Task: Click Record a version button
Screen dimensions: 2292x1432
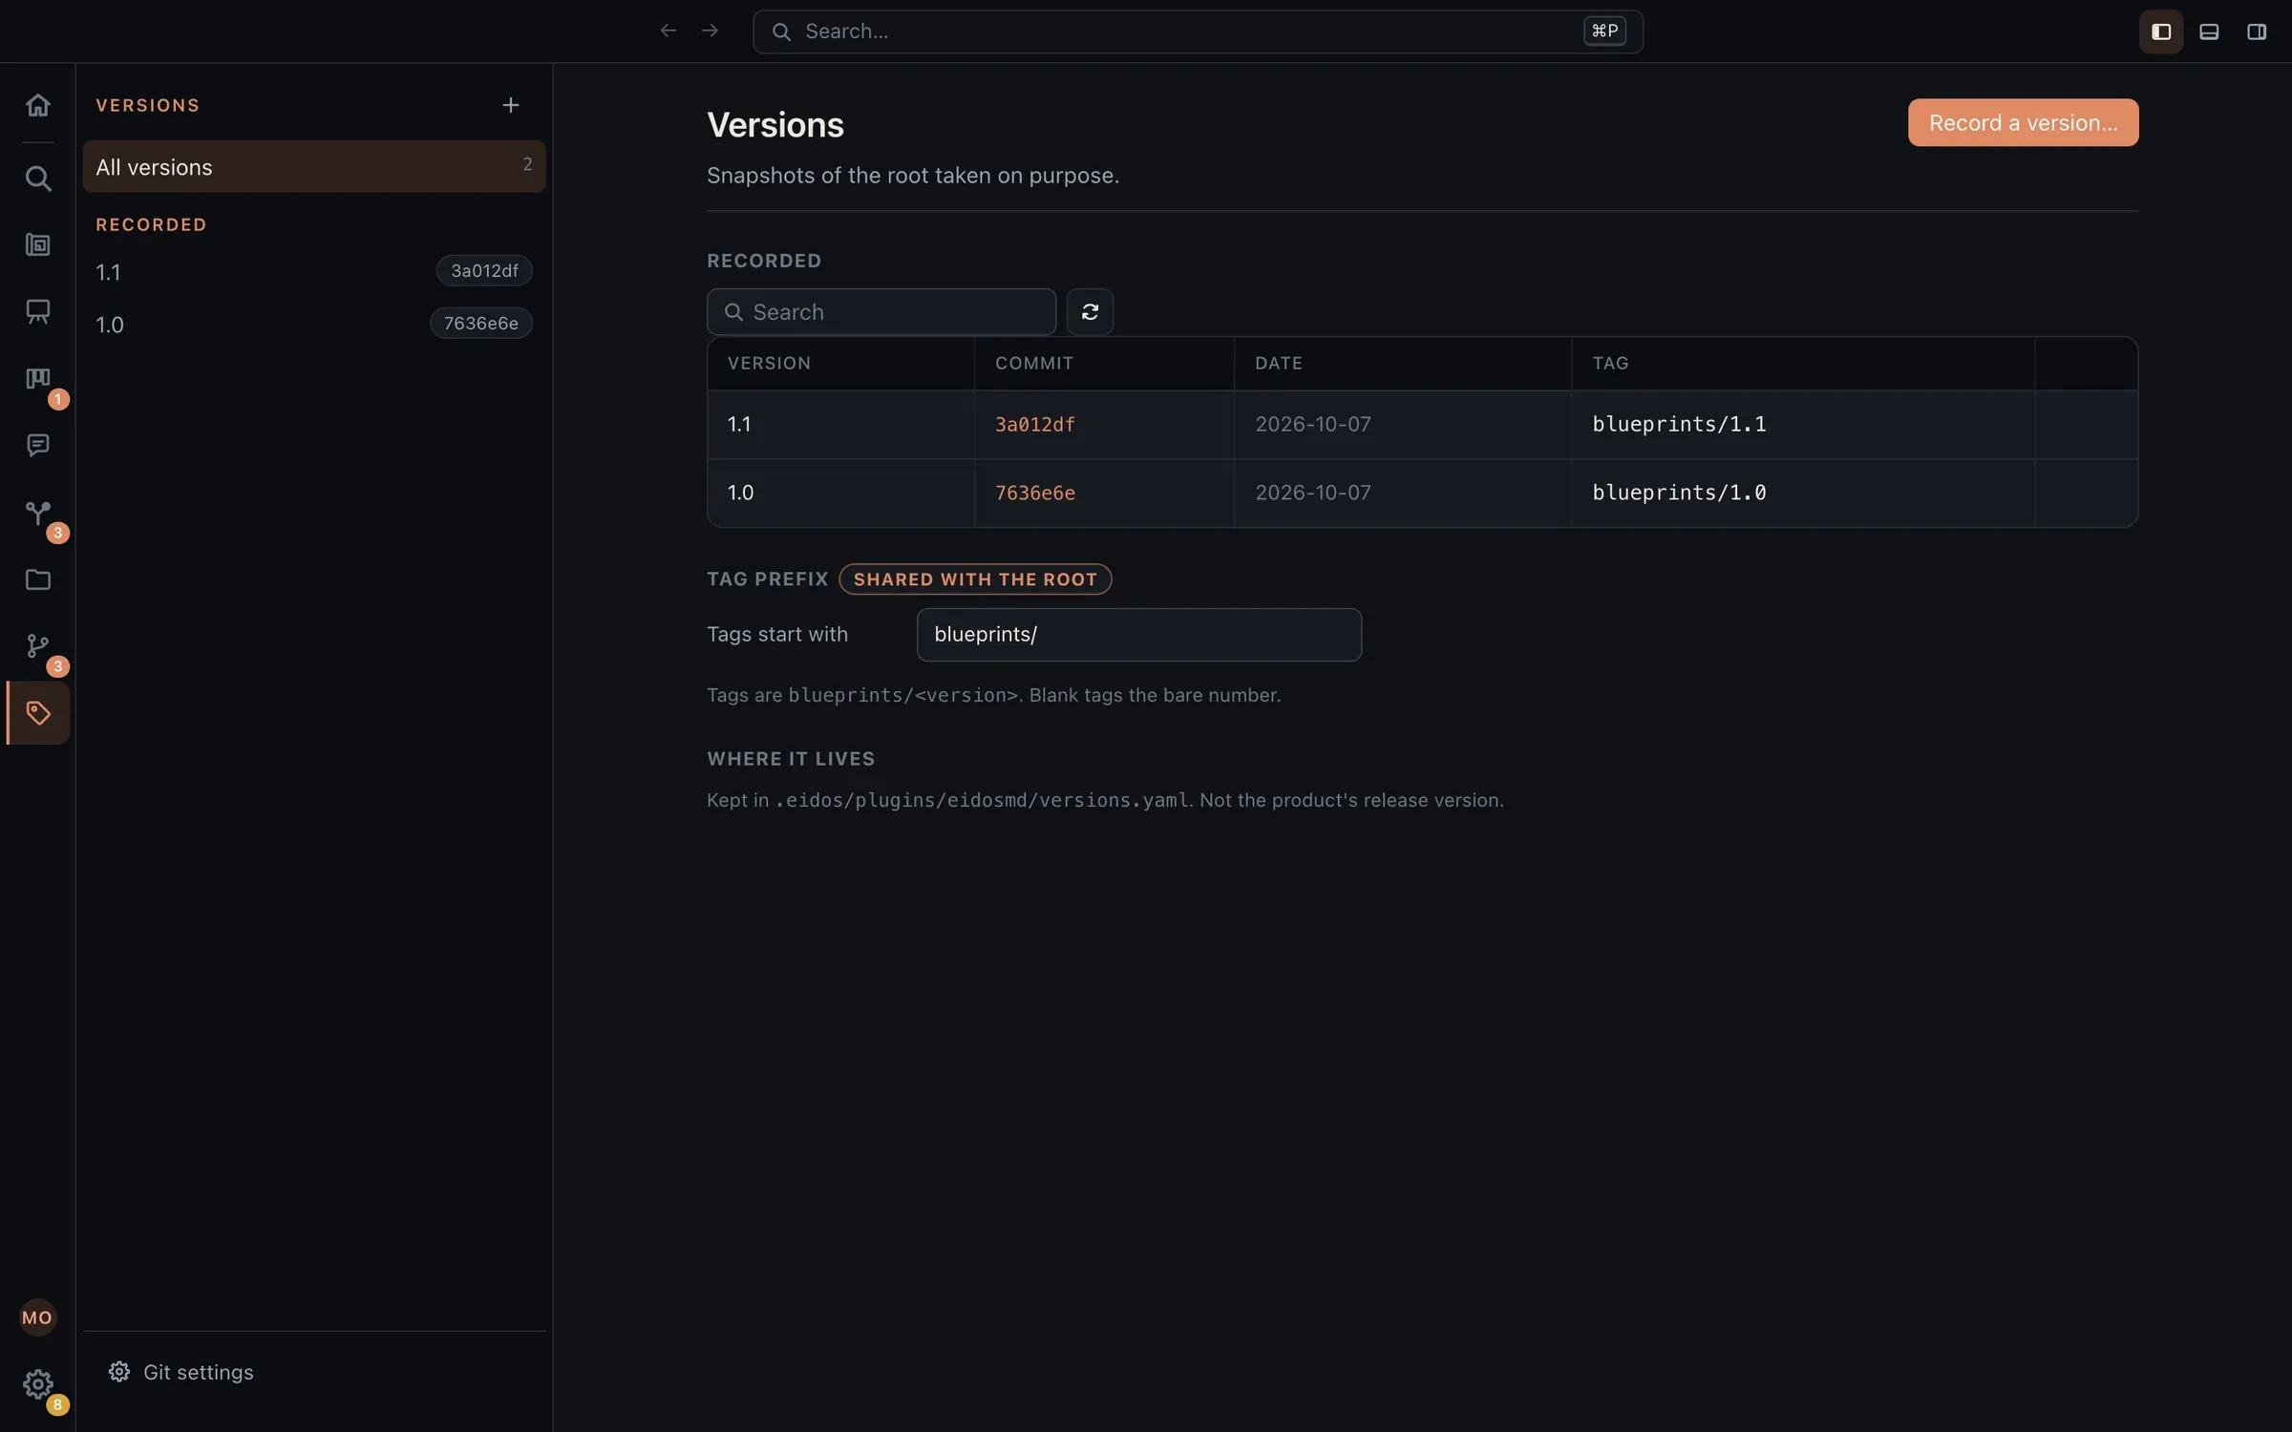Action: point(2023,122)
